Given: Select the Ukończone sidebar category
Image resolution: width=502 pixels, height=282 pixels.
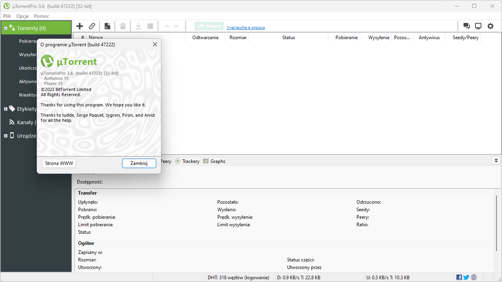Looking at the screenshot, I should tap(28, 68).
